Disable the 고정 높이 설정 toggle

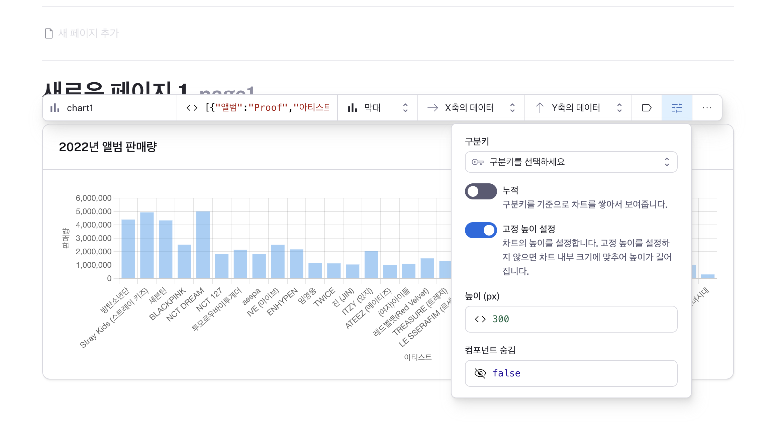(481, 230)
